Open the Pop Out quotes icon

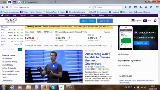tap(21, 44)
